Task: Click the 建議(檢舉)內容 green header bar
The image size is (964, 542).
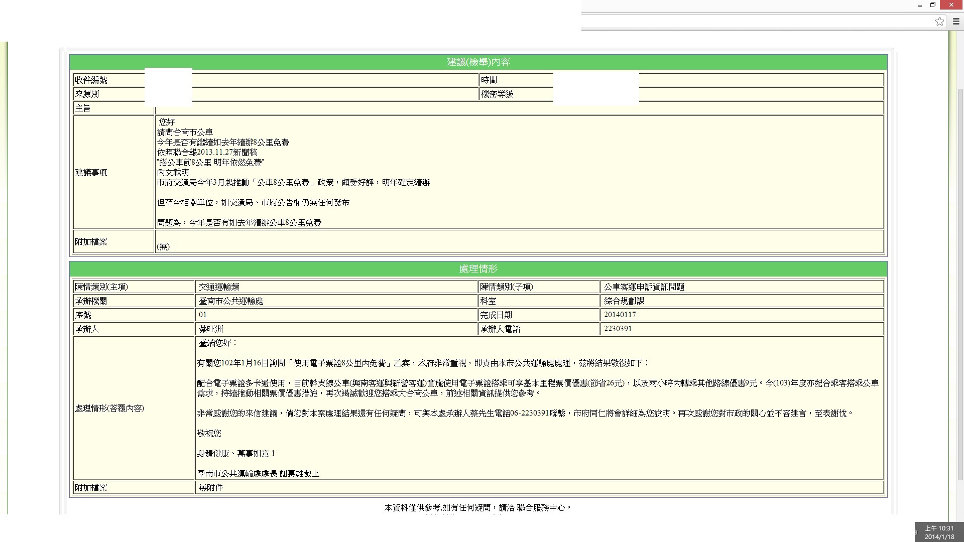Action: (478, 62)
